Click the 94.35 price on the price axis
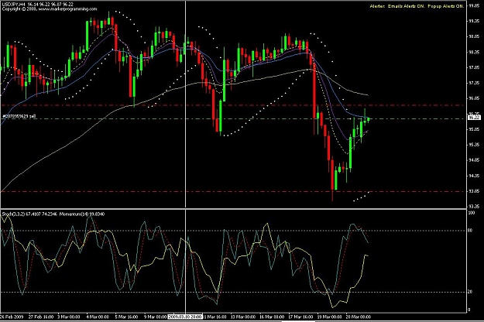 coord(474,176)
